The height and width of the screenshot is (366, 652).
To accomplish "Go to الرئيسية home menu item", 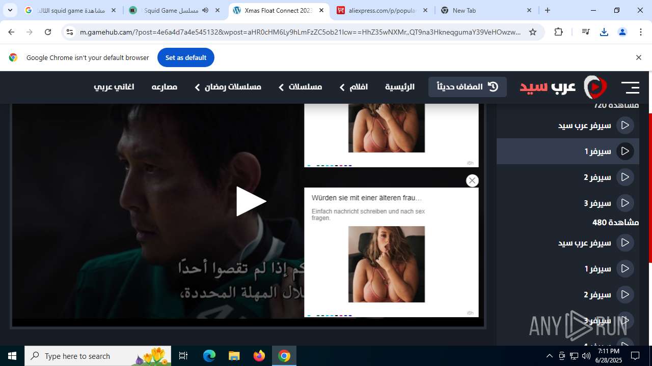I will [x=400, y=87].
